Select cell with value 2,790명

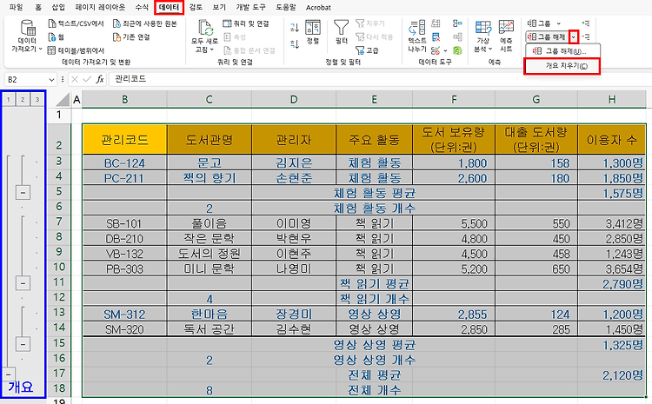611,283
